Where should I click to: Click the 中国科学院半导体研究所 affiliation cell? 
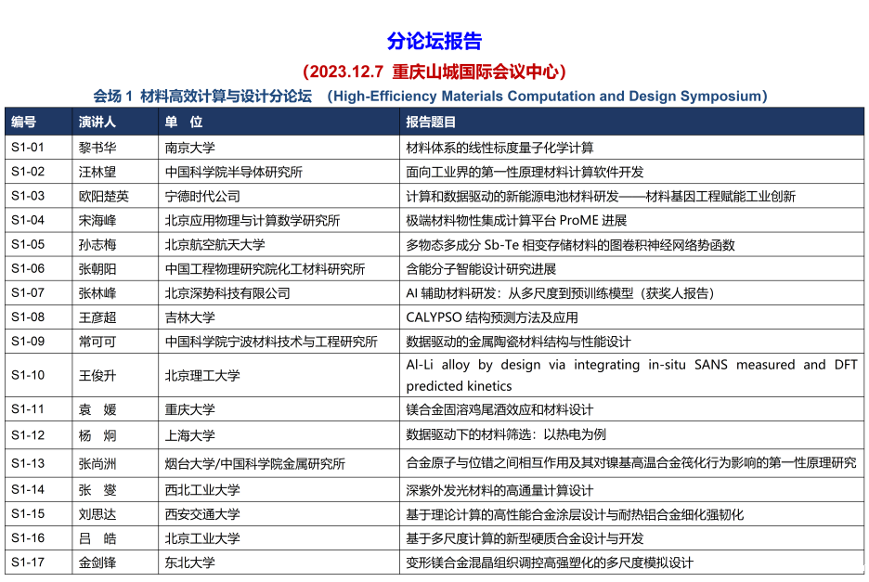(x=234, y=172)
